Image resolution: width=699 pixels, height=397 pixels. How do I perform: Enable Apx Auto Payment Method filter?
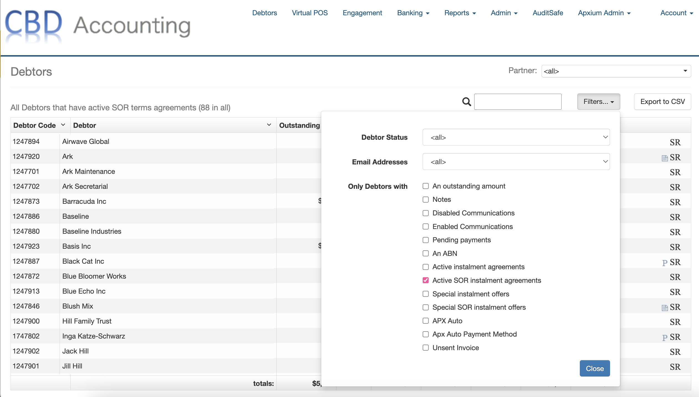[425, 334]
